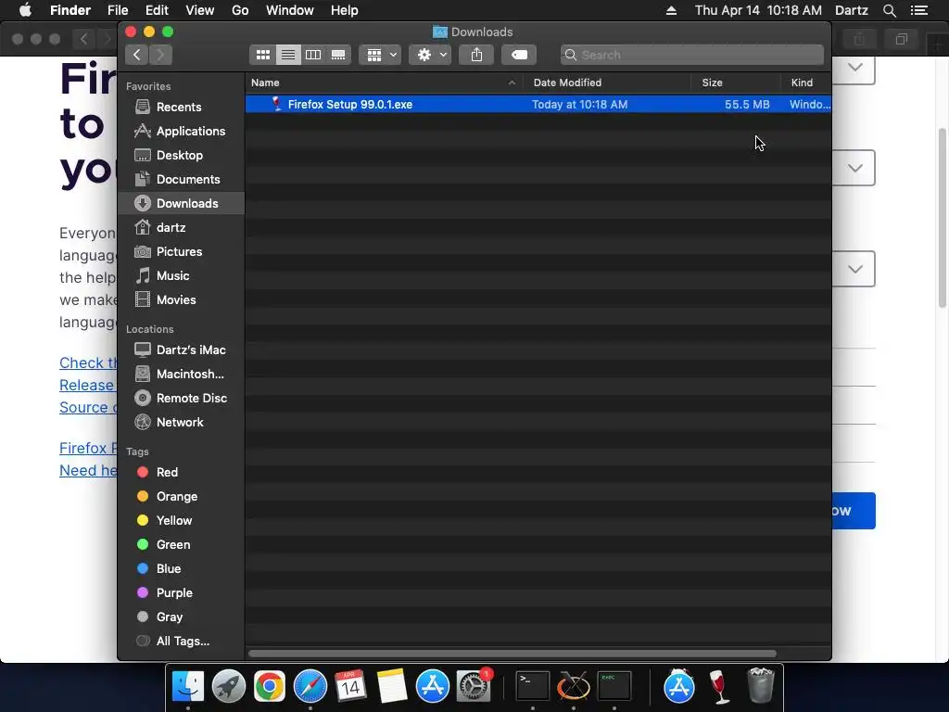949x712 pixels.
Task: Click the horizontal scrollbar in Finder
Action: point(512,654)
